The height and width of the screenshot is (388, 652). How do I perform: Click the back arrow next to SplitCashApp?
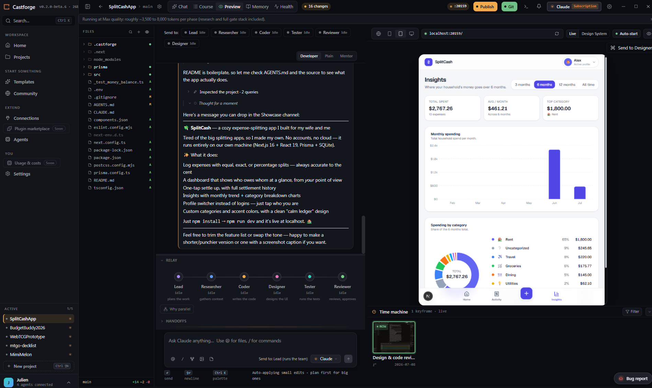[100, 7]
